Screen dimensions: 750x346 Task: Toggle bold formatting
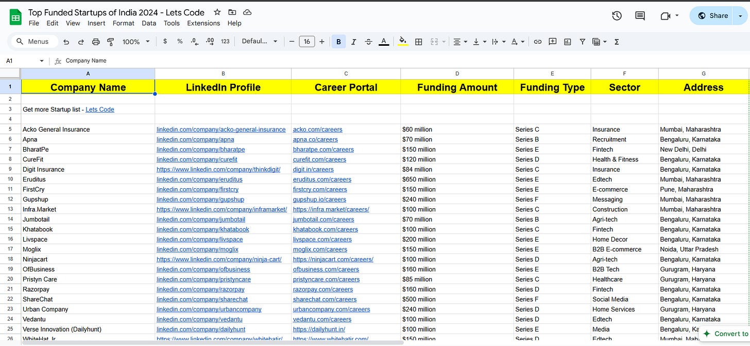pyautogui.click(x=338, y=42)
